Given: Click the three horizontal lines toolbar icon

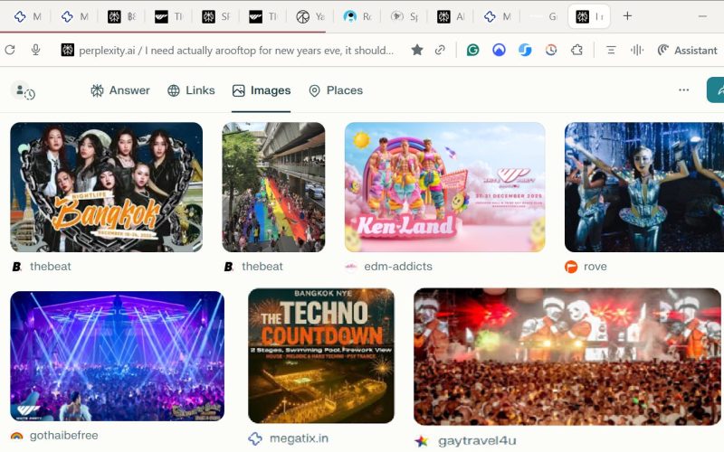Looking at the screenshot, I should tap(611, 50).
